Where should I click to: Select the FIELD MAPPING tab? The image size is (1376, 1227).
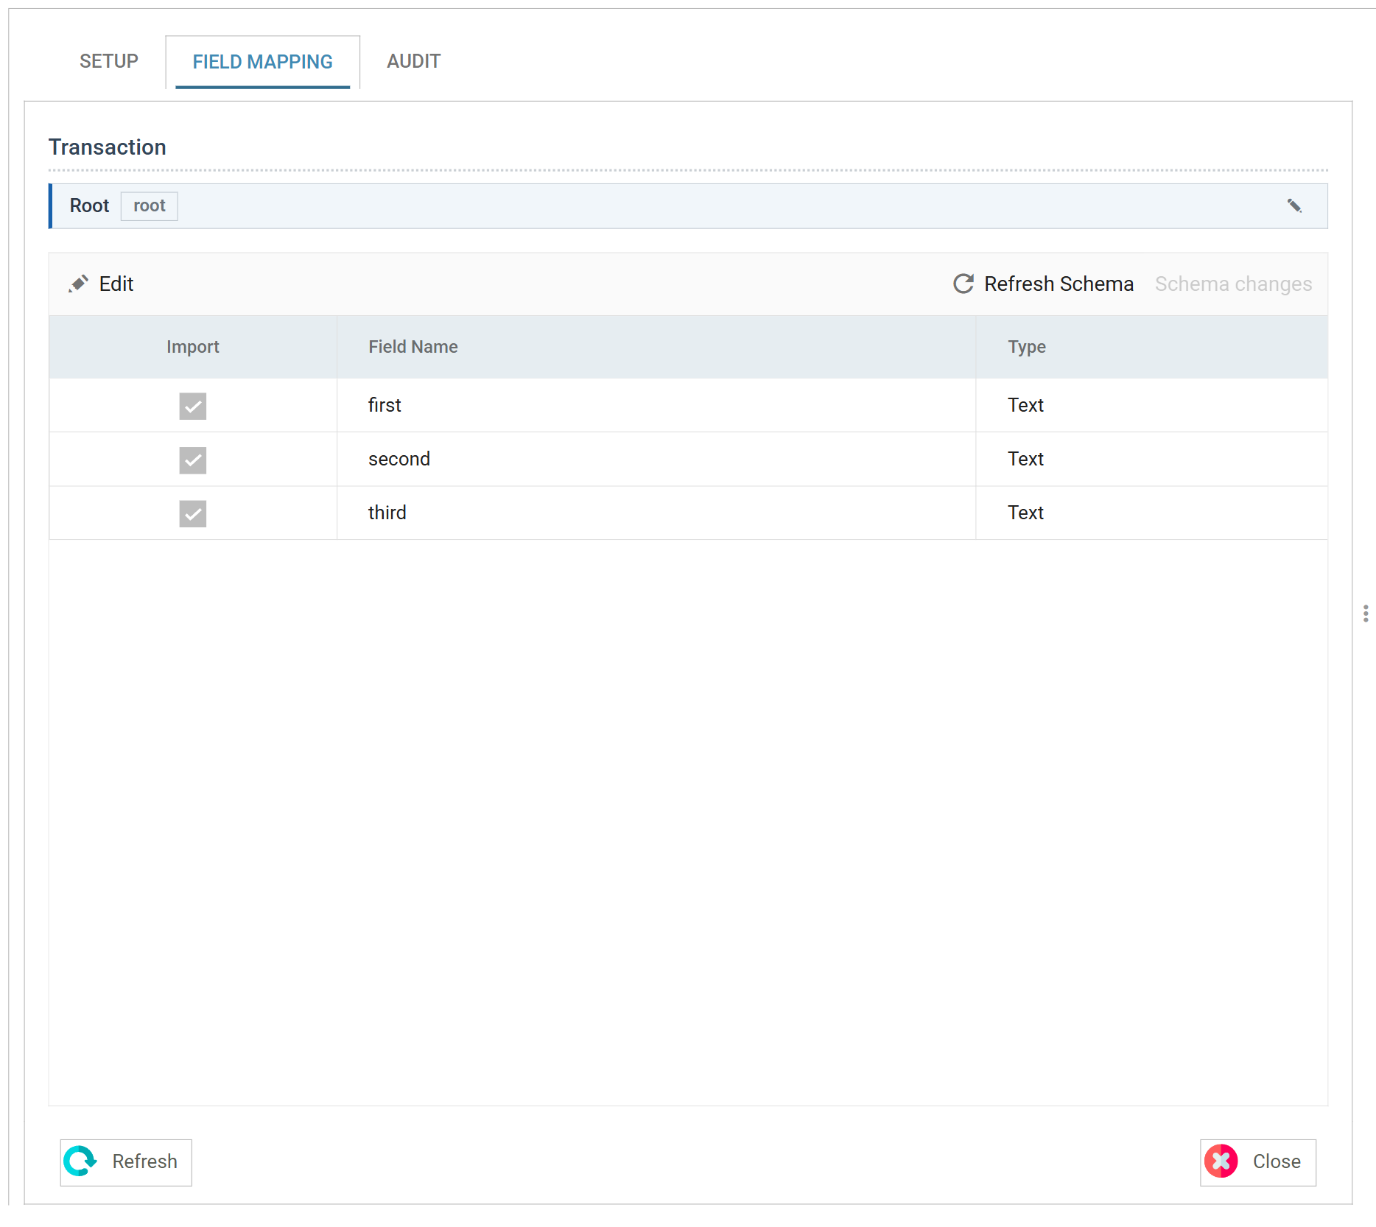263,62
